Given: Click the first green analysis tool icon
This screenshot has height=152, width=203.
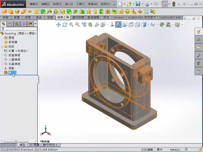Looking at the screenshot, I should [43, 11].
